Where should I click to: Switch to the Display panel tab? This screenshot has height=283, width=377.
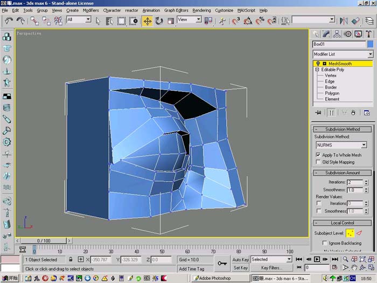click(358, 34)
